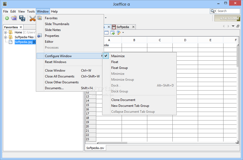243x160 pixels.
Task: Click the memory usage bar 47.4/61.0MB
Action: pos(227,18)
